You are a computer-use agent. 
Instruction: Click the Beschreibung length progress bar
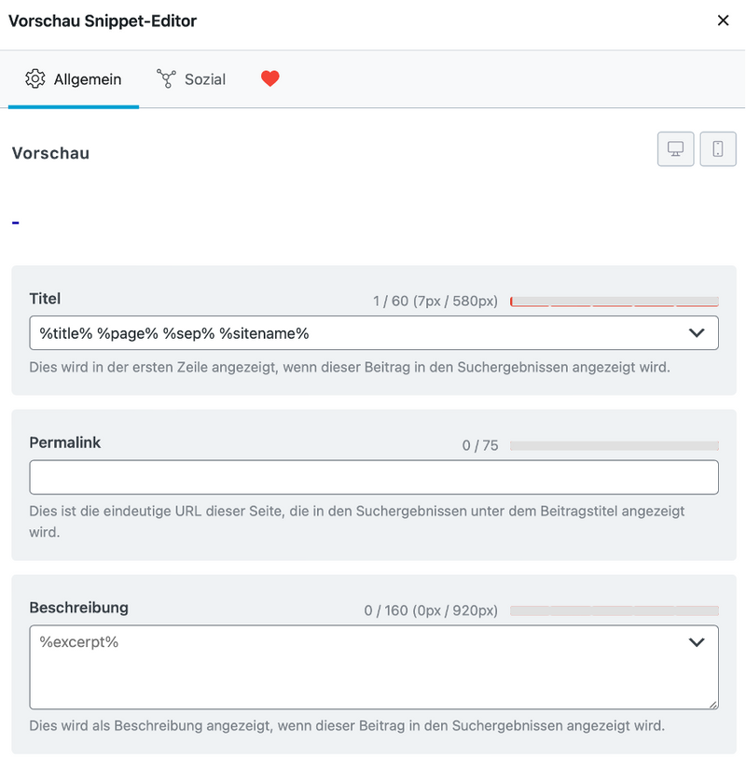click(615, 610)
